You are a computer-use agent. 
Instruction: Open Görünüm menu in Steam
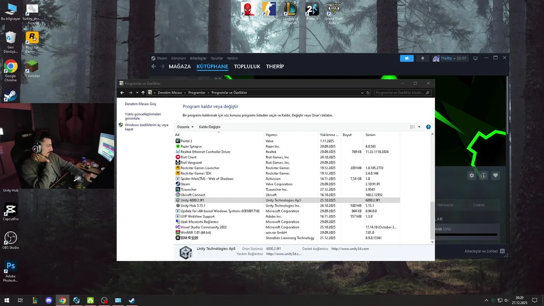[x=178, y=58]
